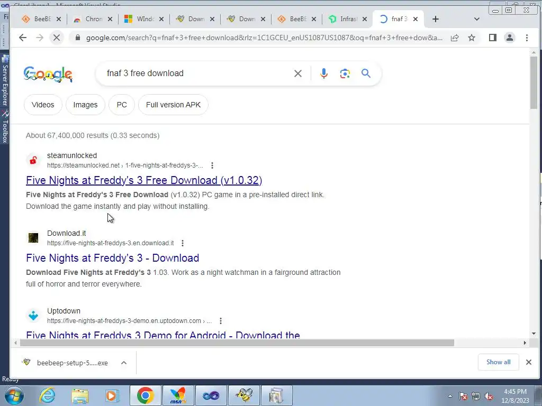Viewport: 542px width, 406px height.
Task: Open a new browser tab
Action: coord(436,19)
